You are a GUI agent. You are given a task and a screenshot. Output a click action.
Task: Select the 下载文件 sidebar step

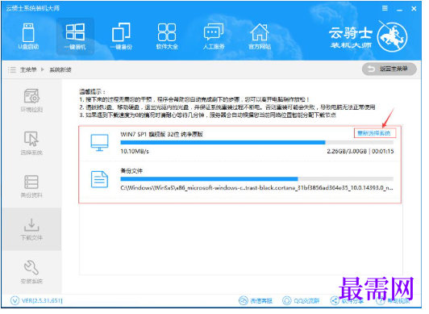tap(31, 229)
